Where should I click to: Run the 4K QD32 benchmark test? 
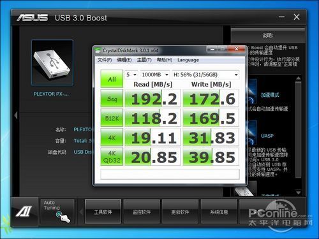[x=112, y=157]
